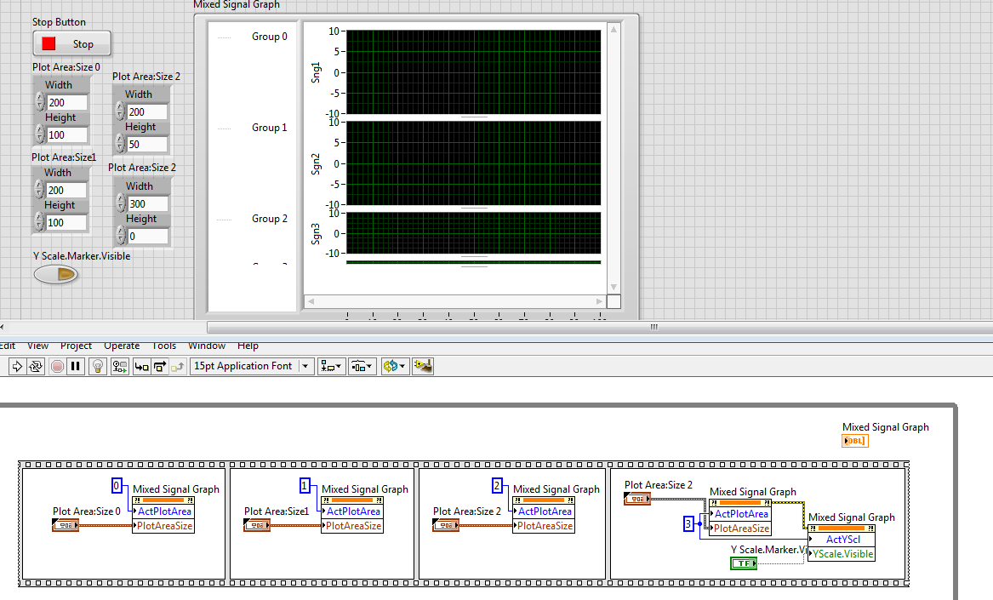Toggle the Y Scale.Marker.Visible switch

tap(55, 274)
